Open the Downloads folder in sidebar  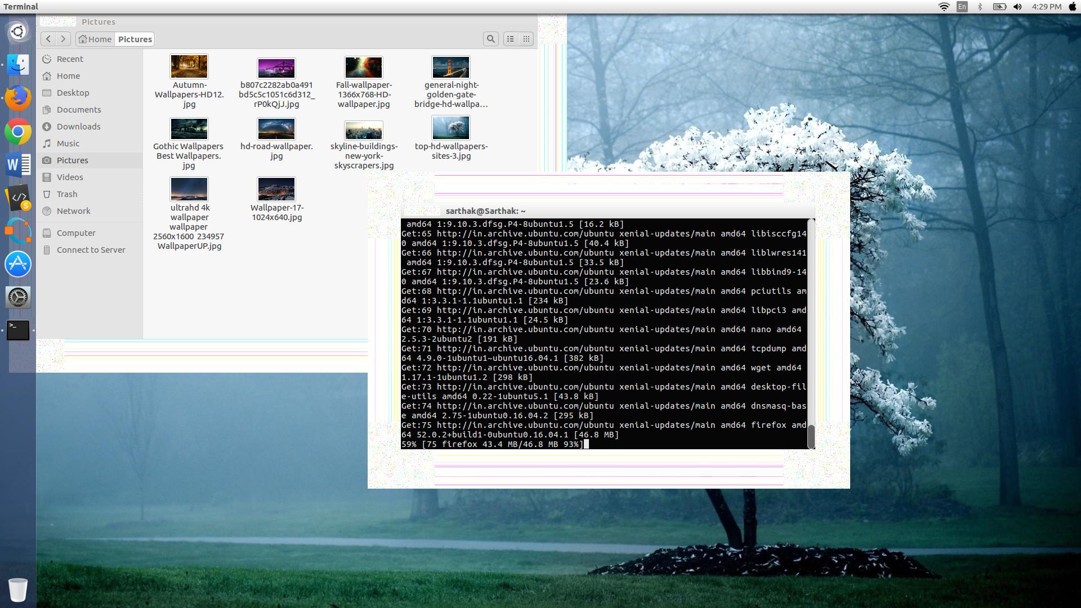pos(79,126)
